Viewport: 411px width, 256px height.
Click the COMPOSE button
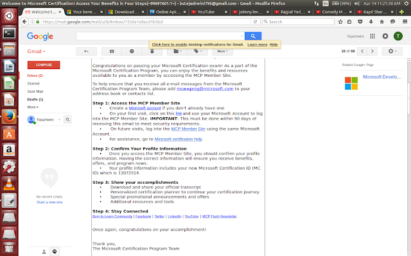coord(44,65)
